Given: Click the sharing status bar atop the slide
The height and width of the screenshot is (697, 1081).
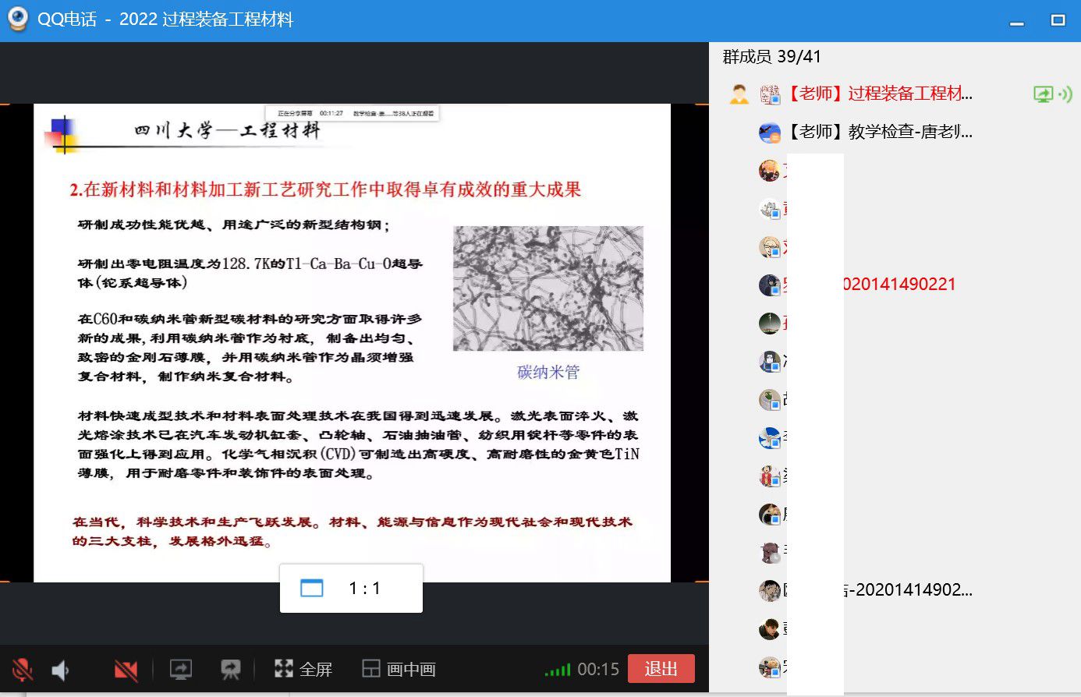Looking at the screenshot, I should coord(352,113).
